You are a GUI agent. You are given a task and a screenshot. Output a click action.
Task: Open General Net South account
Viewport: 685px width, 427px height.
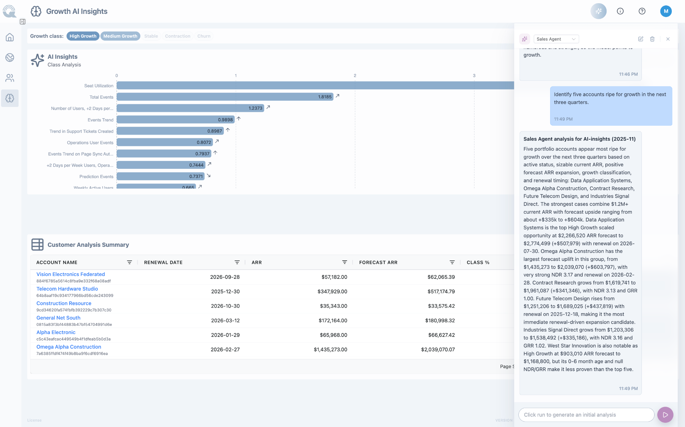(x=59, y=318)
